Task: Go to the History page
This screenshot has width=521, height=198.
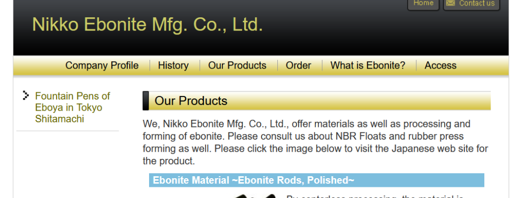Action: (x=173, y=65)
